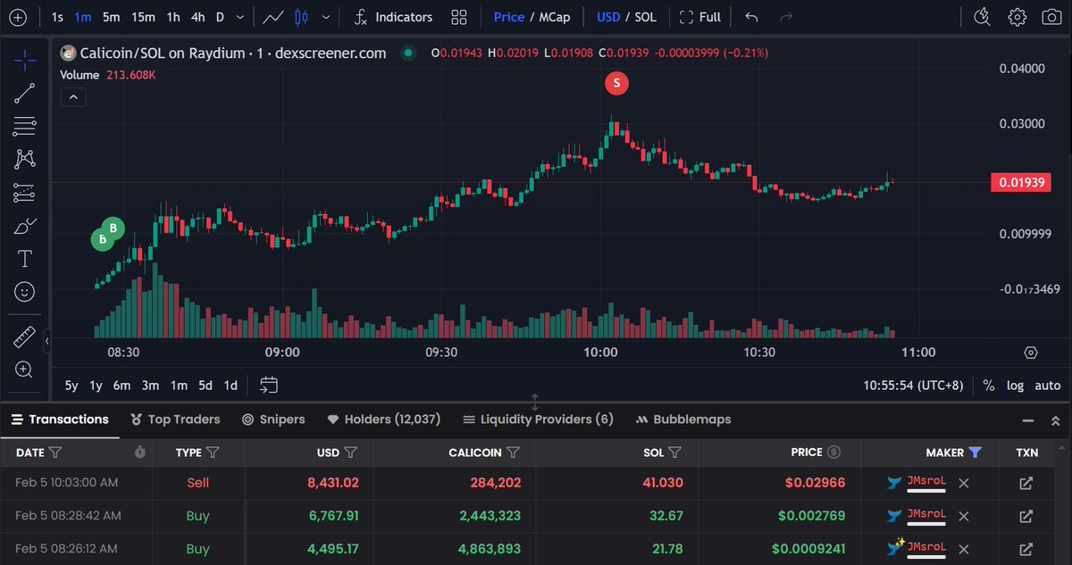
Task: Select the zoom in tool
Action: pos(25,370)
